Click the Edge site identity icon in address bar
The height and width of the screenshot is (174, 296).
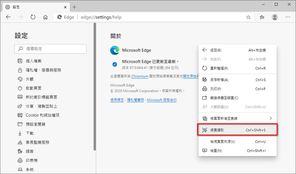pos(60,17)
